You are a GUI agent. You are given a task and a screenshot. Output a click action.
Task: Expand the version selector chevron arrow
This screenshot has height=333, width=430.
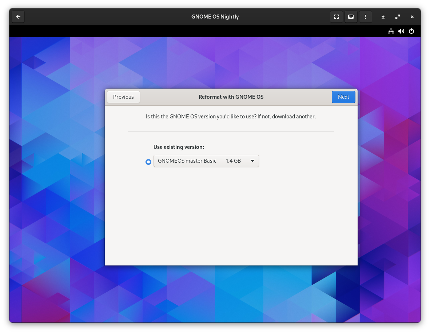[252, 161]
